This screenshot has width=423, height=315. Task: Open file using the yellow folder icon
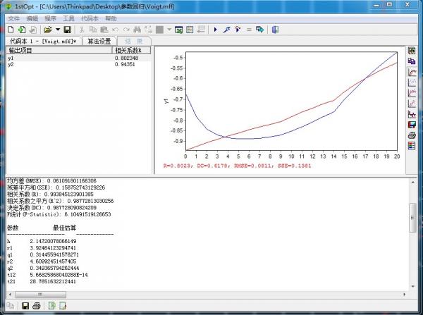pos(48,30)
